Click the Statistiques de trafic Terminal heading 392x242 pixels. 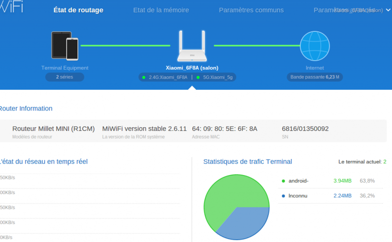click(248, 162)
